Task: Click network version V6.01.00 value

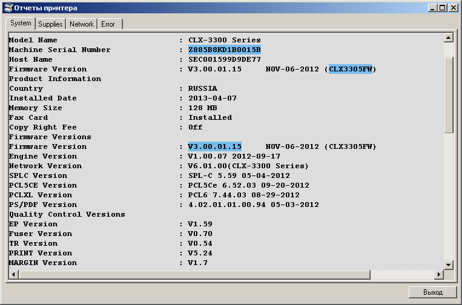Action: click(x=248, y=166)
